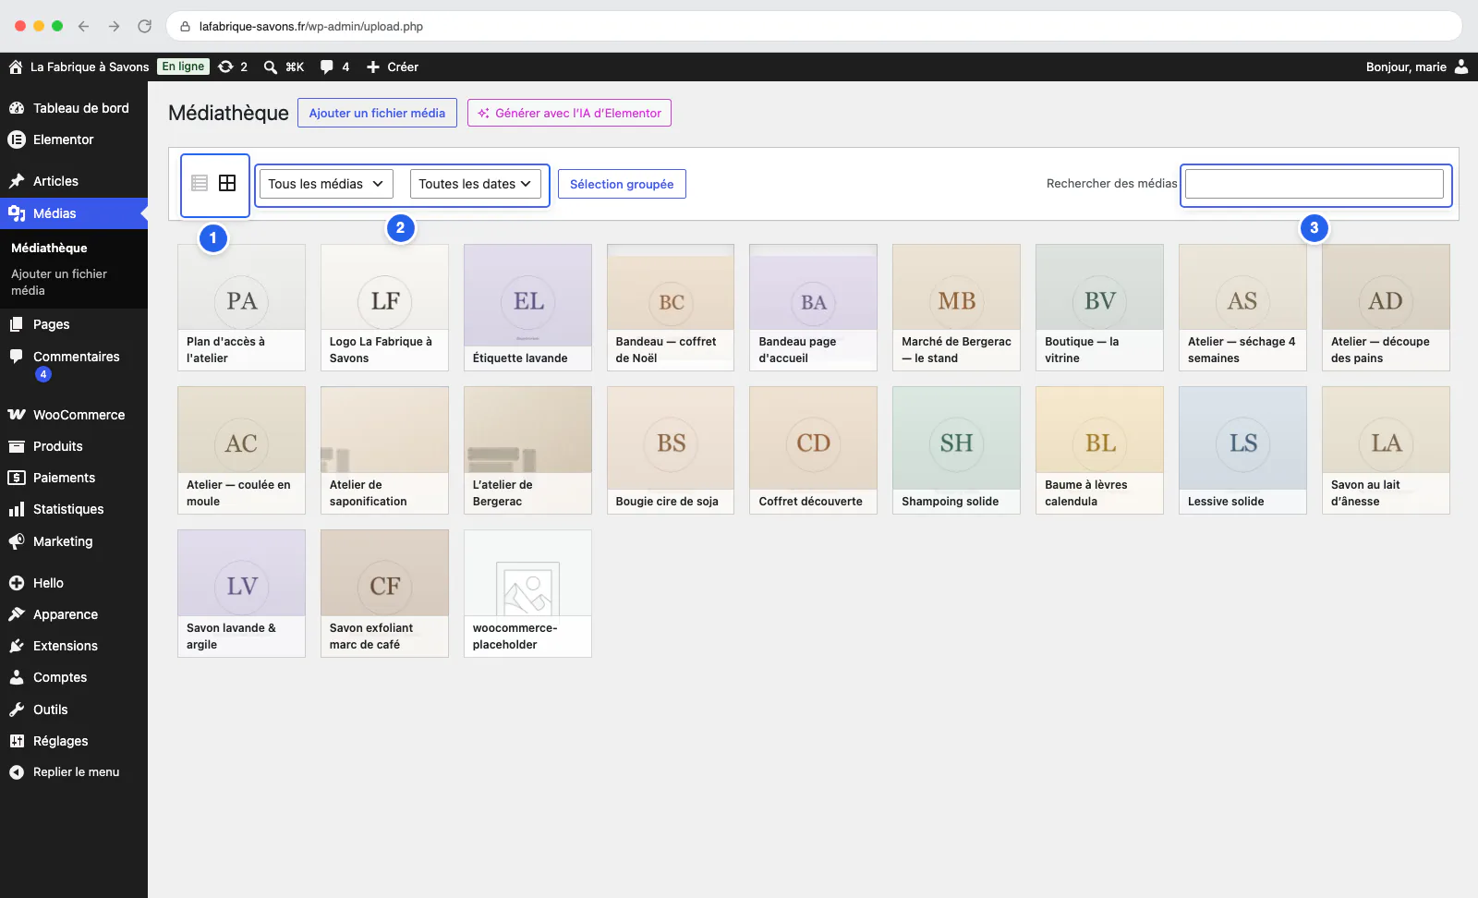The height and width of the screenshot is (898, 1478).
Task: Open Apparence settings
Action: pyautogui.click(x=74, y=614)
